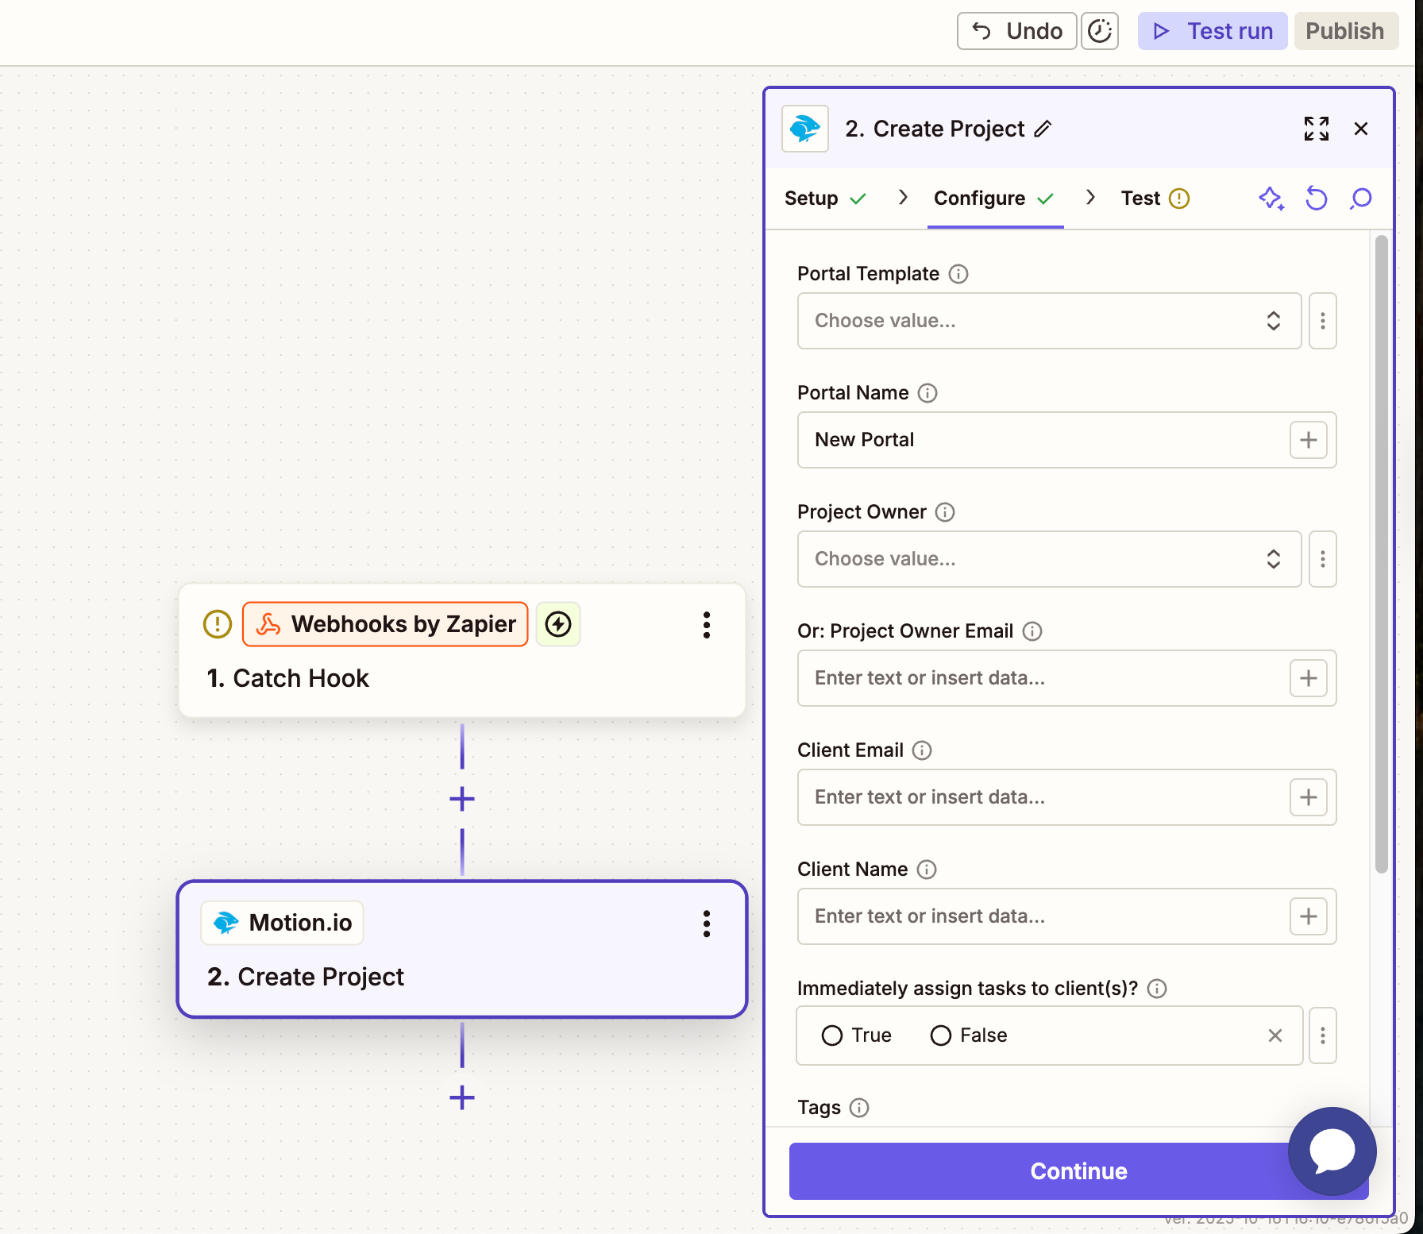The height and width of the screenshot is (1234, 1423).
Task: Click the Publish button
Action: click(x=1346, y=31)
